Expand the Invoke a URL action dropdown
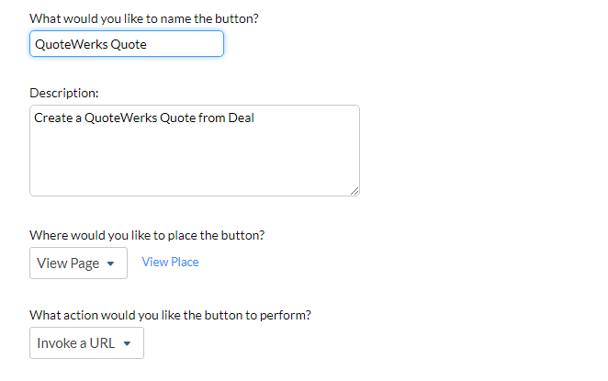 (86, 343)
